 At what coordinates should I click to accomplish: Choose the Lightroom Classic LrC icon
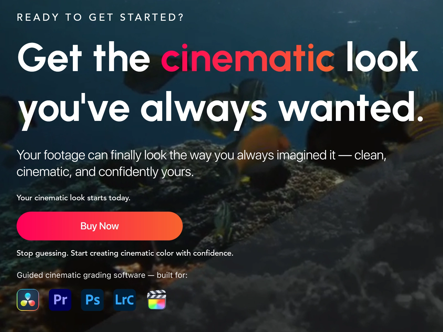click(x=125, y=300)
